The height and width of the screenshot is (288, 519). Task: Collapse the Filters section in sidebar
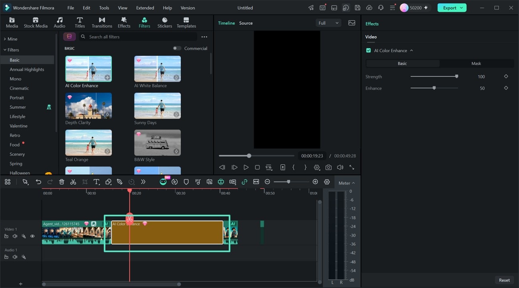point(5,50)
